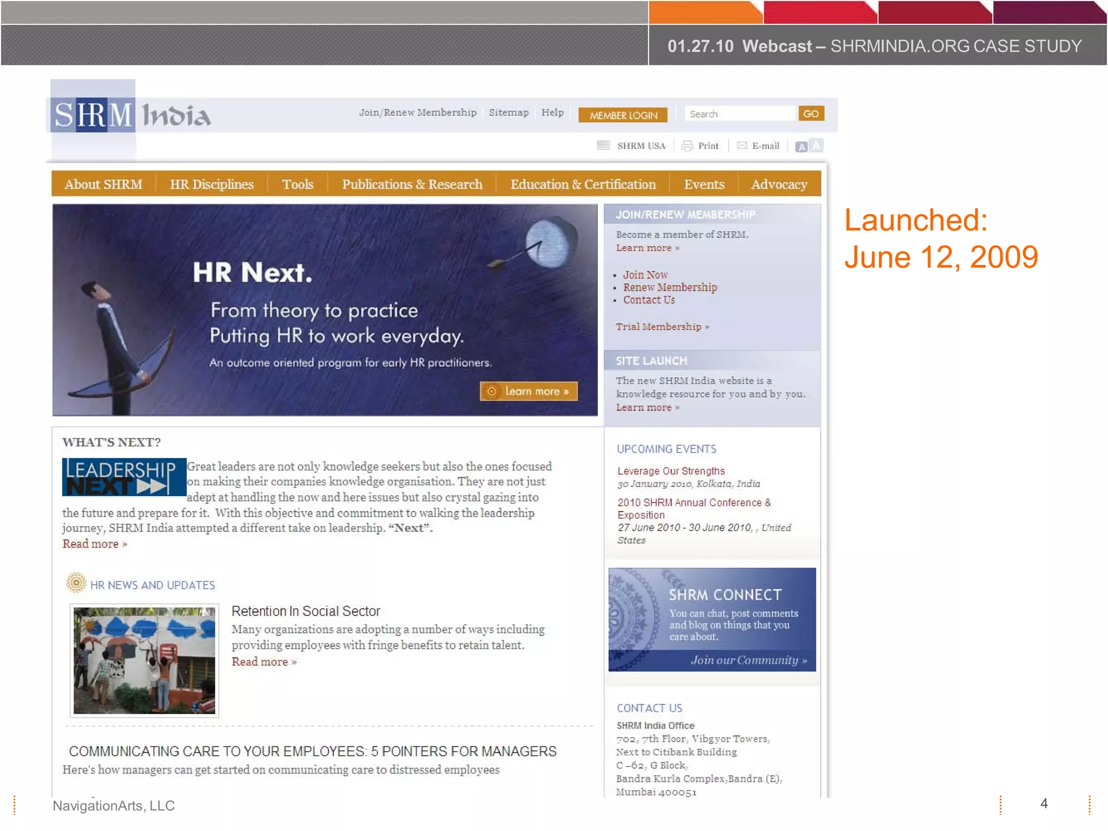Open Education & Certification menu
The height and width of the screenshot is (831, 1108).
(583, 184)
